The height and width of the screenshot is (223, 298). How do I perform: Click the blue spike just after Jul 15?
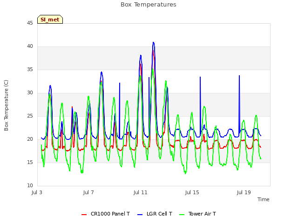[200, 78]
